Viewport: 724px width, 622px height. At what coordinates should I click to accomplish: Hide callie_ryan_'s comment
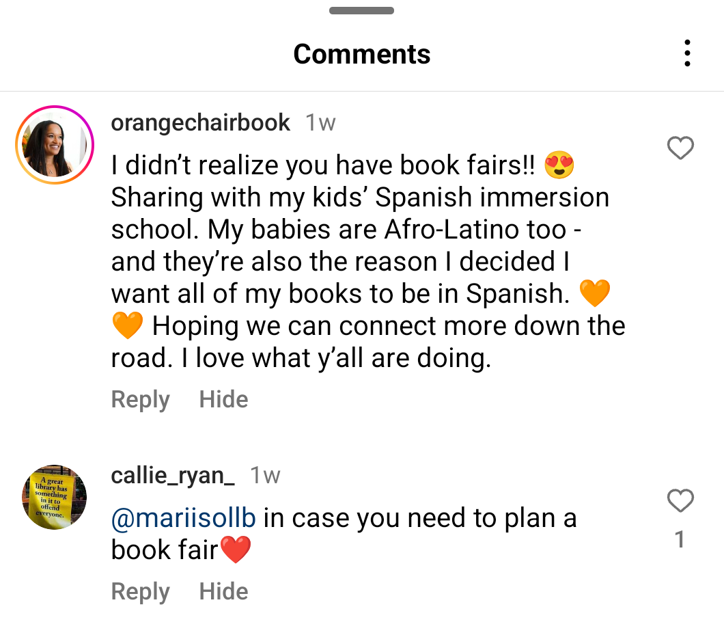click(x=223, y=591)
